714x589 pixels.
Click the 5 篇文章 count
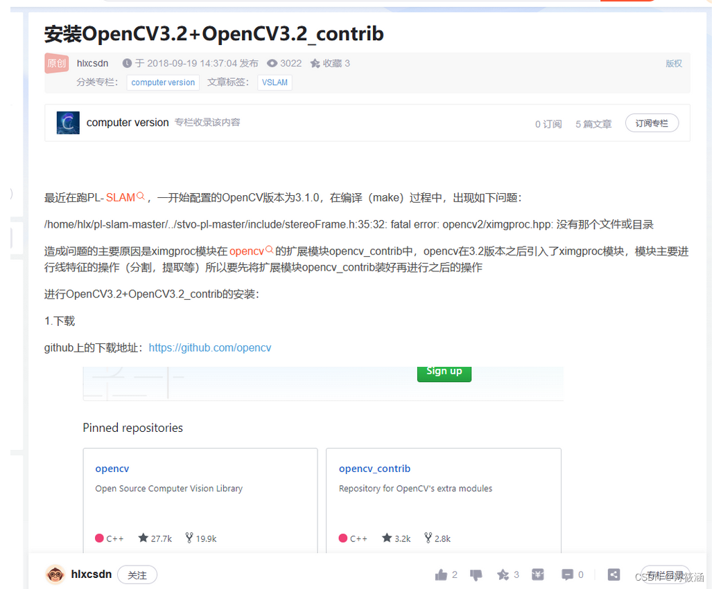point(593,124)
